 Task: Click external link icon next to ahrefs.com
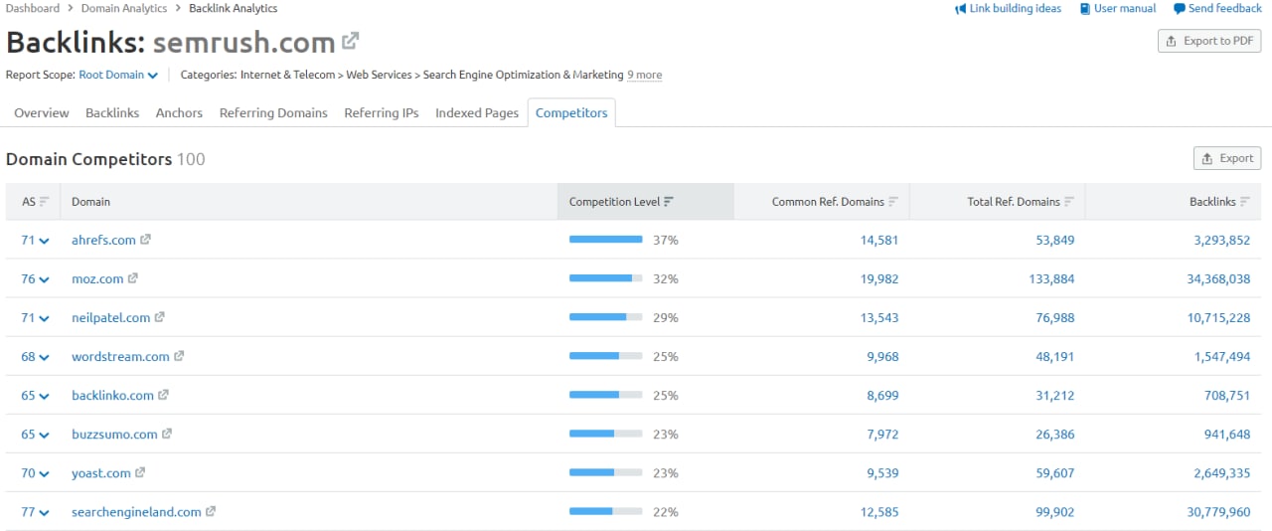[x=146, y=240]
